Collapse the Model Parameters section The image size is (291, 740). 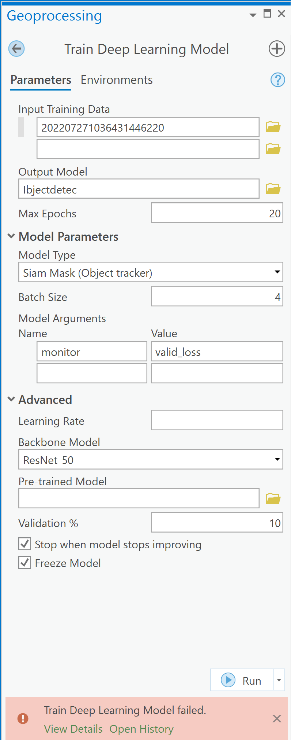[x=11, y=236]
